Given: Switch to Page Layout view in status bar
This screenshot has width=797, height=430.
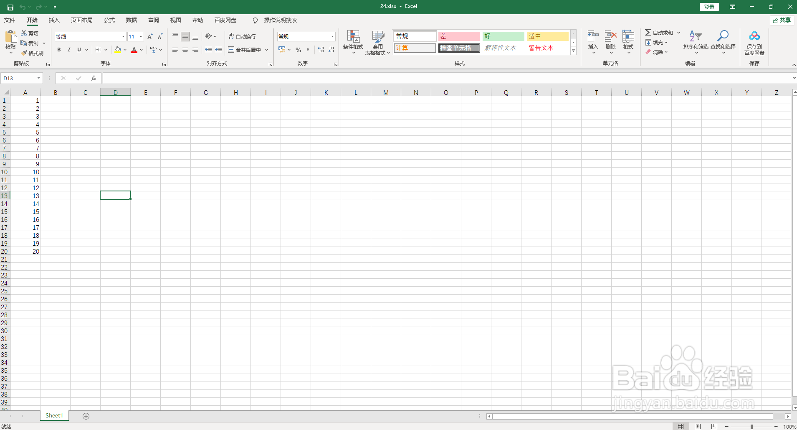Looking at the screenshot, I should (x=698, y=426).
